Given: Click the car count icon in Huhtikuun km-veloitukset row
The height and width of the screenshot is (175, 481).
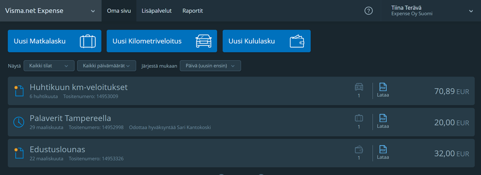Looking at the screenshot, I should pyautogui.click(x=359, y=87).
